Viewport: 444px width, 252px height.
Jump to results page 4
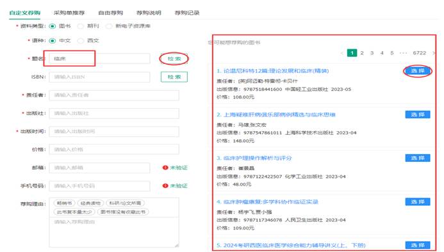(382, 53)
